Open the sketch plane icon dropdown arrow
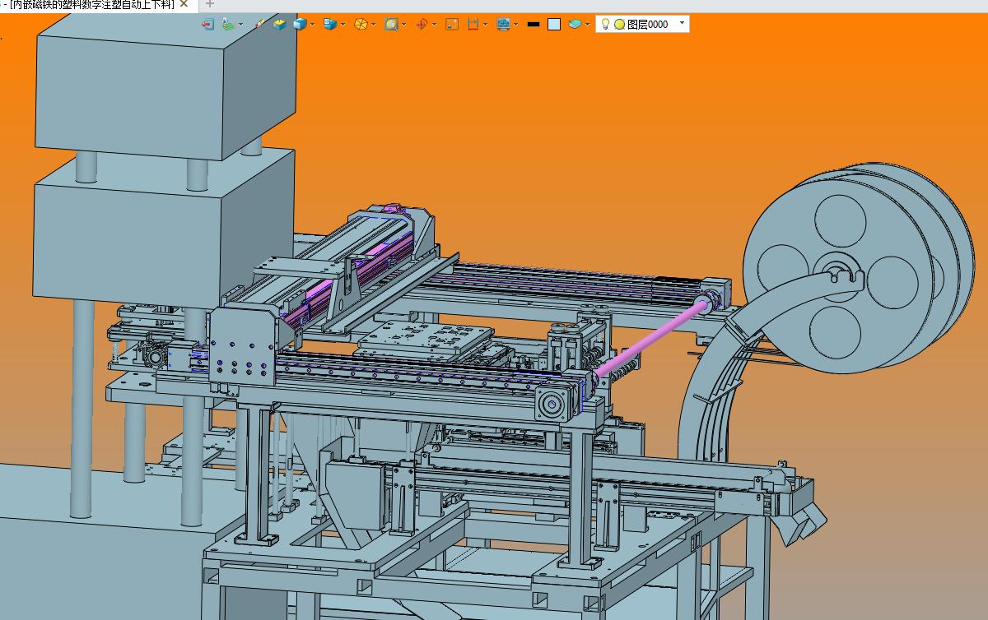This screenshot has height=620, width=988. [x=240, y=25]
